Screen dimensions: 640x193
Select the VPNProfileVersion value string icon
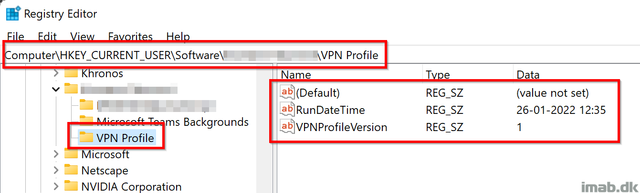[287, 127]
